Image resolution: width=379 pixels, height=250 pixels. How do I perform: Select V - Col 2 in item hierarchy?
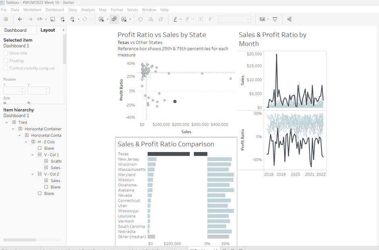click(x=51, y=174)
